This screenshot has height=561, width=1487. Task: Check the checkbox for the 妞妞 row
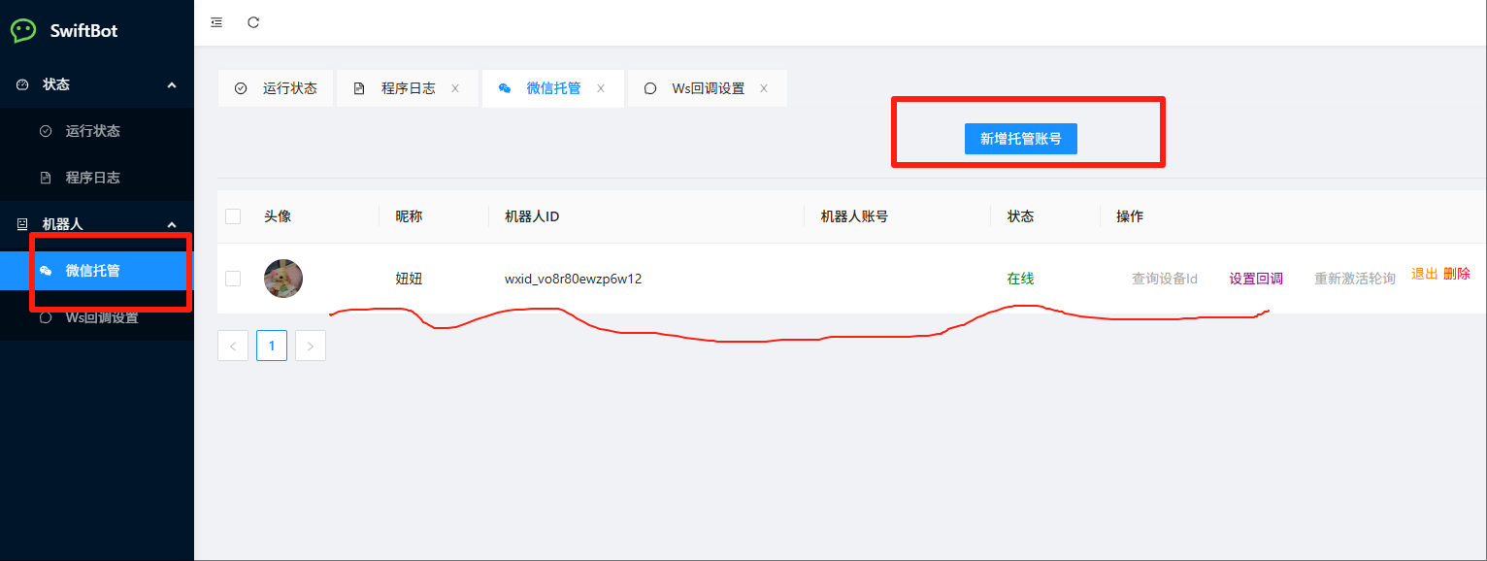click(x=233, y=279)
